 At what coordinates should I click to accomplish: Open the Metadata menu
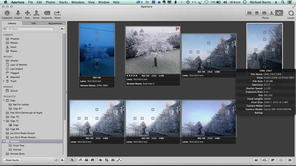tap(78, 2)
